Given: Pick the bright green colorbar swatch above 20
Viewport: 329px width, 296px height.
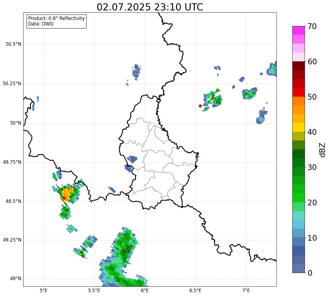Looking at the screenshot, I should [x=298, y=198].
